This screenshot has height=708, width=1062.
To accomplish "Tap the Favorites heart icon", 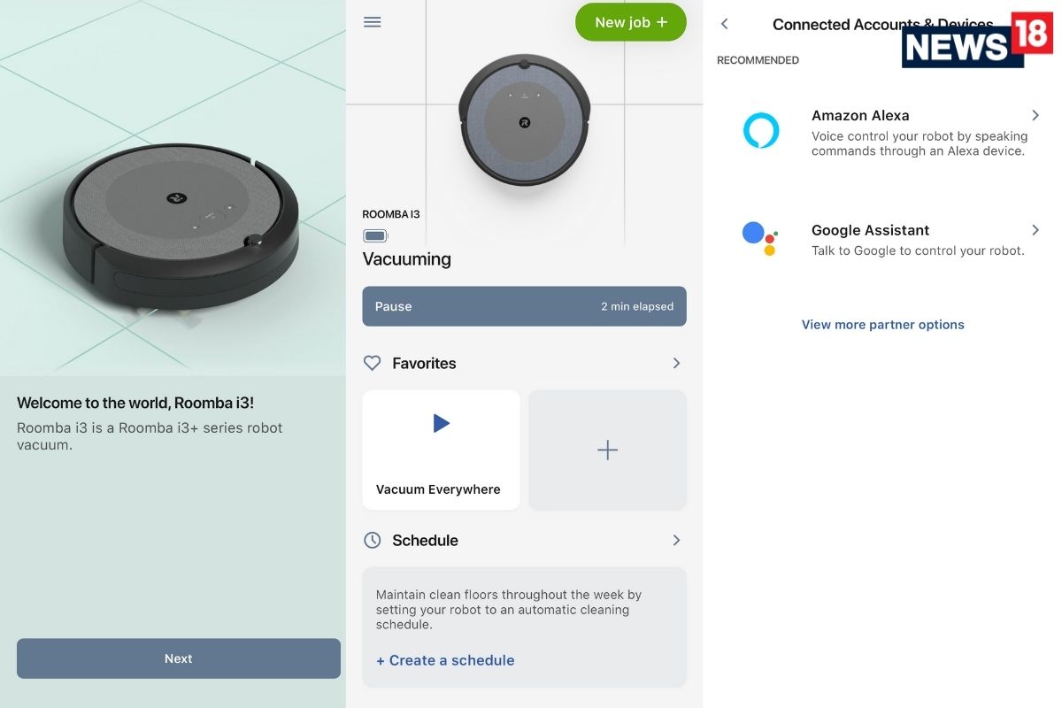I will click(x=373, y=363).
